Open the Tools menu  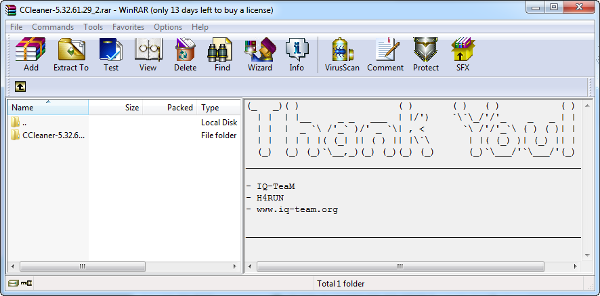93,27
